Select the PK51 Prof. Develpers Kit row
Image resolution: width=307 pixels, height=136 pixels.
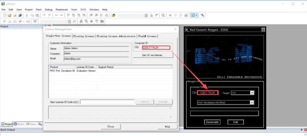(110, 71)
